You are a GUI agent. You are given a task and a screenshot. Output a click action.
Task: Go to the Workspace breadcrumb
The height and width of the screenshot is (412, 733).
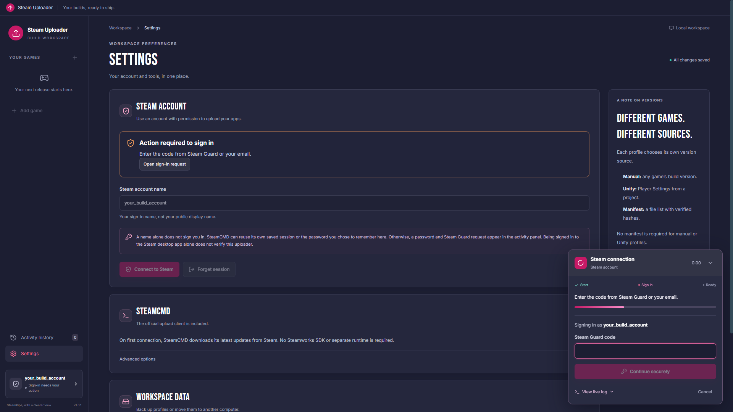tap(120, 28)
